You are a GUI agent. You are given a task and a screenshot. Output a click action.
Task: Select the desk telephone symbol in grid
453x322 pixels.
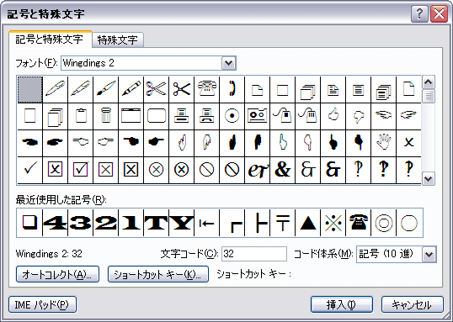[x=207, y=89]
